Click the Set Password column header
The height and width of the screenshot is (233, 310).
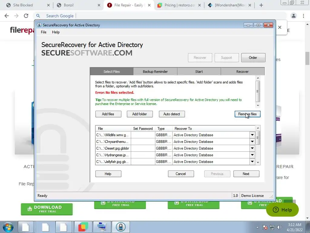click(143, 129)
